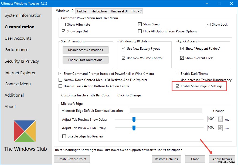Check Disable Edge Tab Preview
238x165 pixels.
(64, 136)
